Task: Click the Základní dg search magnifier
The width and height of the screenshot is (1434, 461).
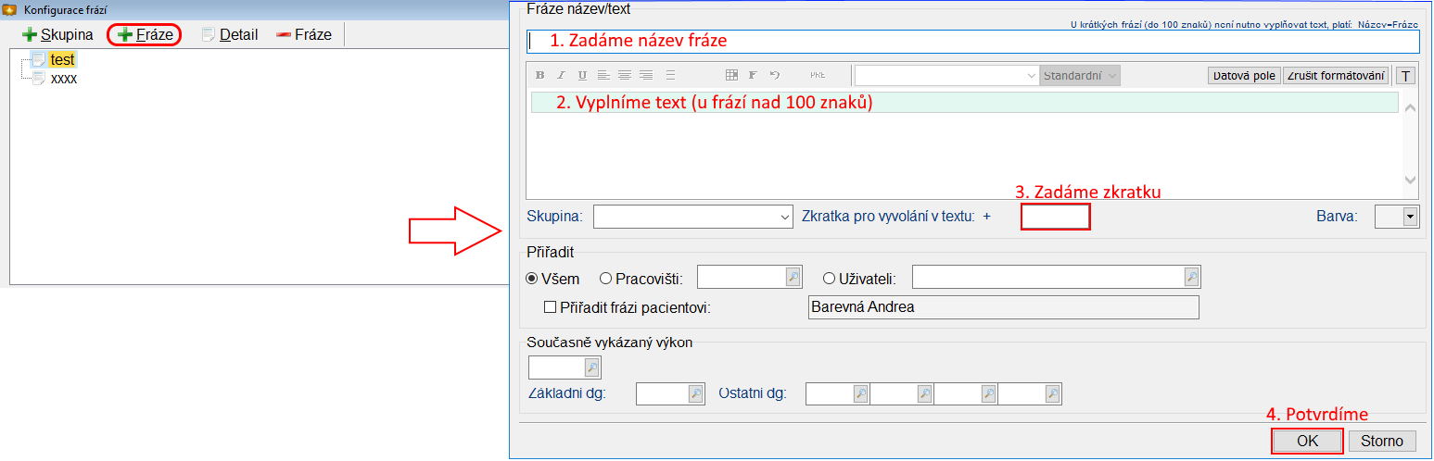Action: click(696, 394)
